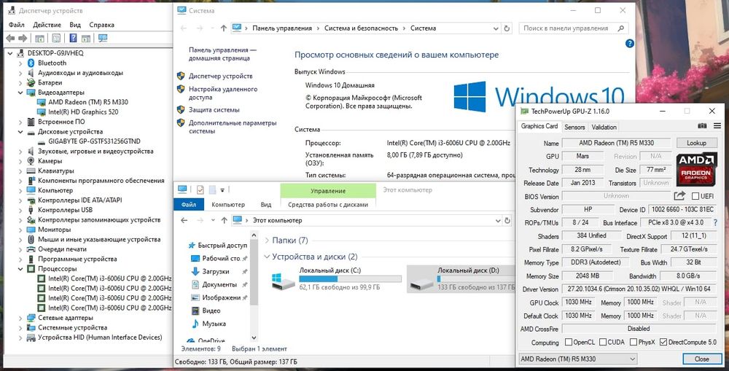Click shield icon beside Диспетчер устройств link
This screenshot has width=729, height=371.
(181, 76)
